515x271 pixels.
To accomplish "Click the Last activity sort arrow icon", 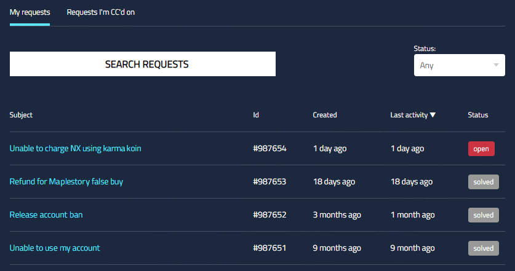I will tap(433, 115).
